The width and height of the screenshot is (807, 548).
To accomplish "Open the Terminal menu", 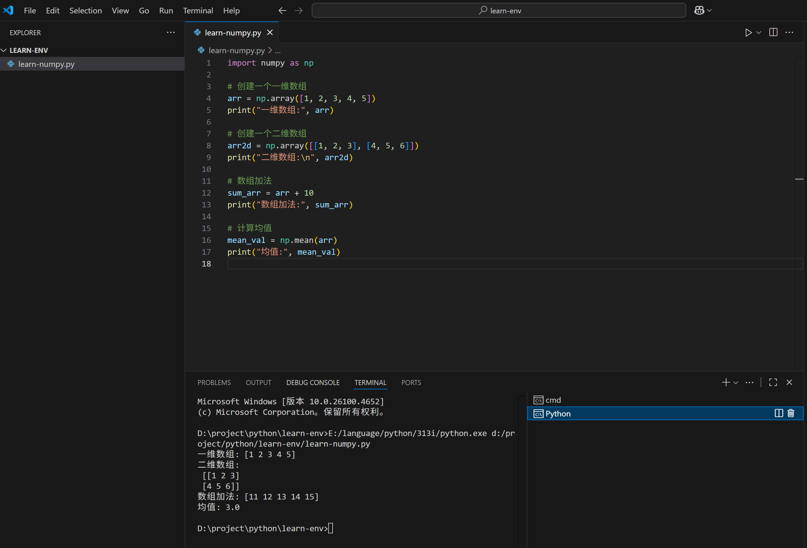I will (x=198, y=11).
